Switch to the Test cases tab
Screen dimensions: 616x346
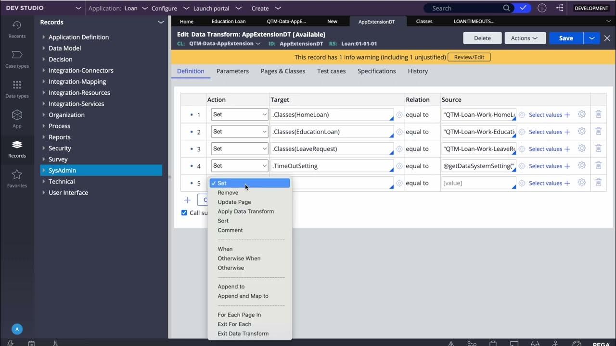point(331,71)
